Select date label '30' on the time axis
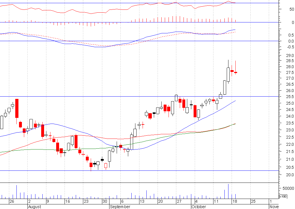295x209 pixels. tap(105, 202)
